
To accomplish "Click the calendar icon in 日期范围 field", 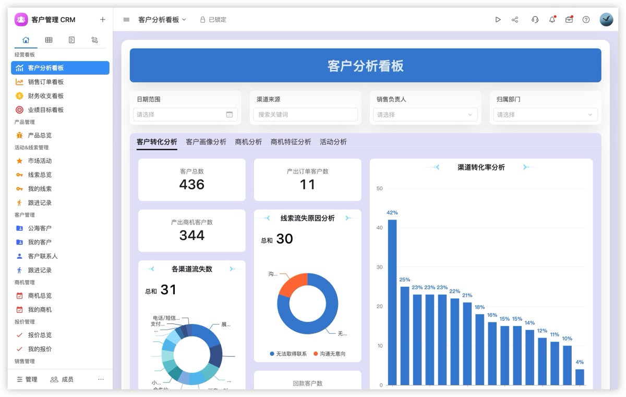I will (229, 114).
